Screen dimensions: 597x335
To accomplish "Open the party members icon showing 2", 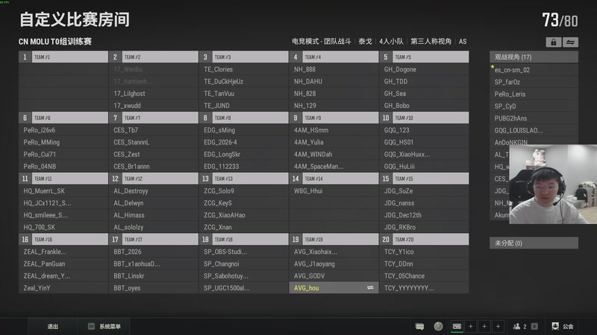I will pyautogui.click(x=519, y=326).
